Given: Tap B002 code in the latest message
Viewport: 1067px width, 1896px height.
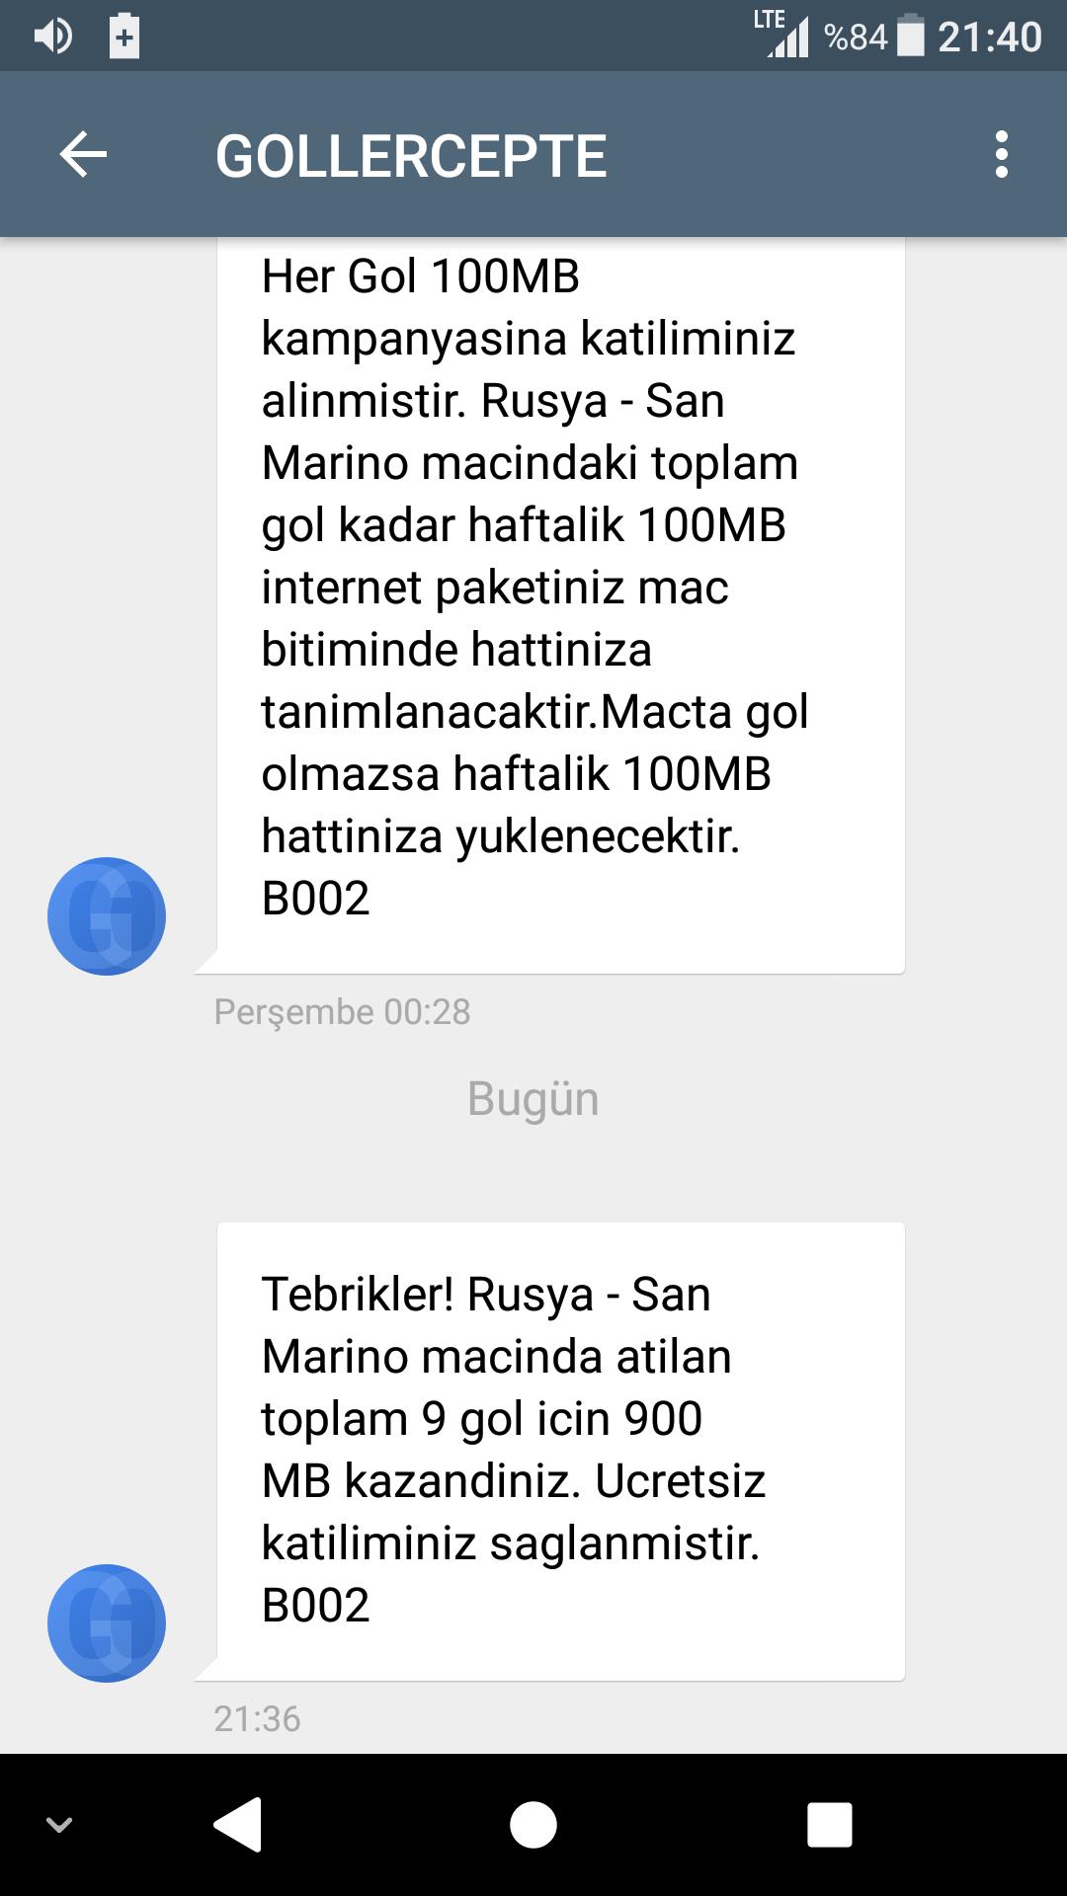Looking at the screenshot, I should [x=315, y=1605].
